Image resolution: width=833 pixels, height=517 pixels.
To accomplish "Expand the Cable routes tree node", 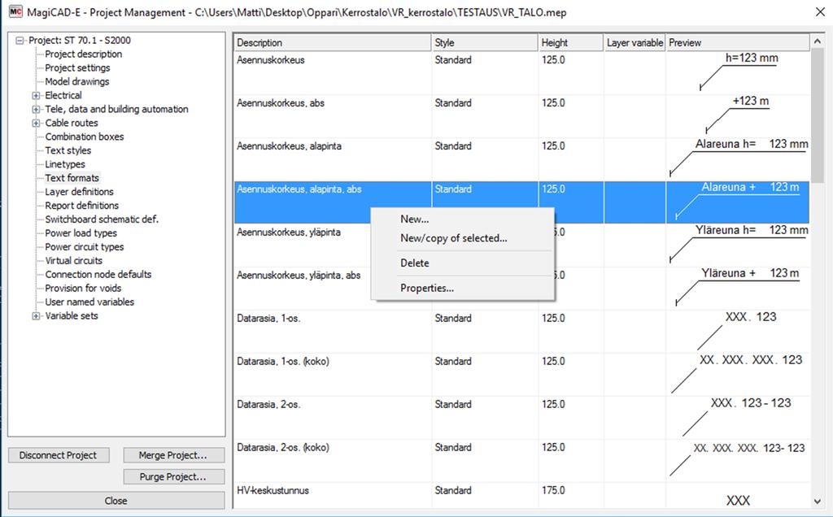I will (x=36, y=123).
